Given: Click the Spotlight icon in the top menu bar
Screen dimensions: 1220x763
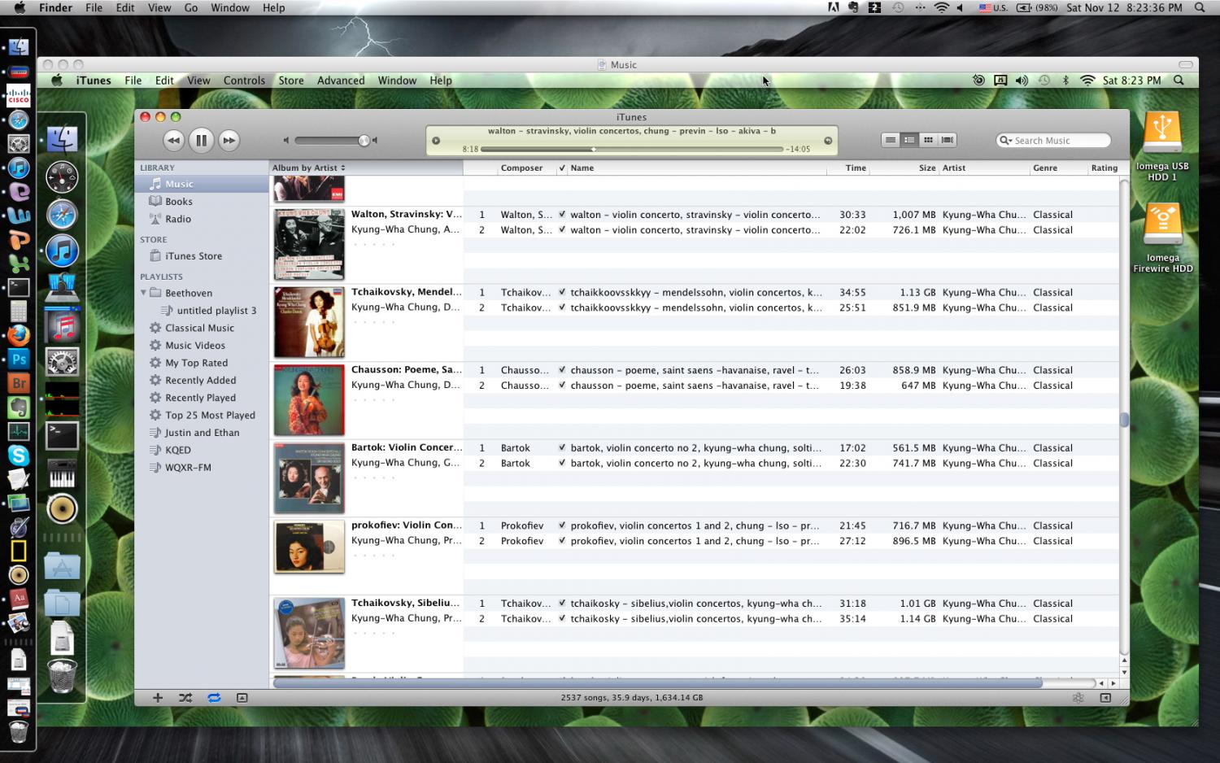Looking at the screenshot, I should pyautogui.click(x=1200, y=7).
